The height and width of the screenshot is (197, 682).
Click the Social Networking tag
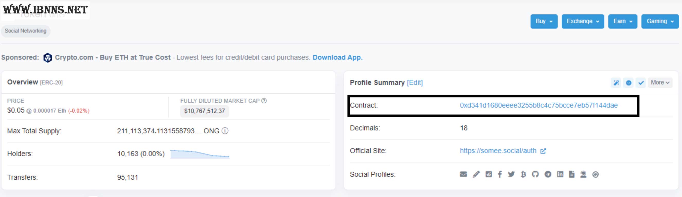pyautogui.click(x=25, y=31)
